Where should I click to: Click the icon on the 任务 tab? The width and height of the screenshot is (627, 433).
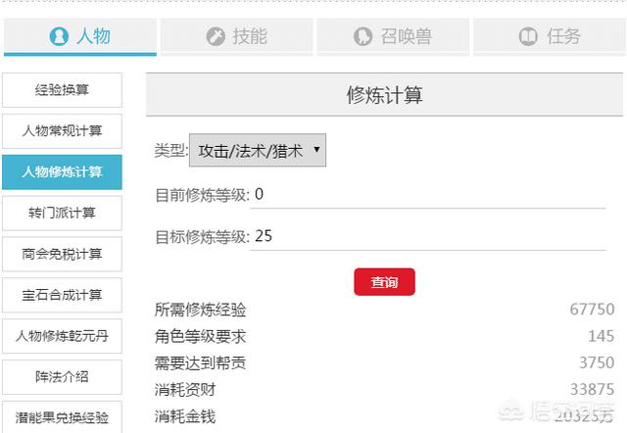coord(528,36)
